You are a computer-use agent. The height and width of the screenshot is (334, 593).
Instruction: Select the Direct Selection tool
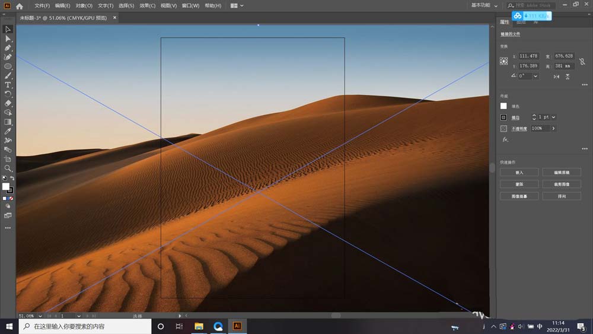click(x=8, y=39)
